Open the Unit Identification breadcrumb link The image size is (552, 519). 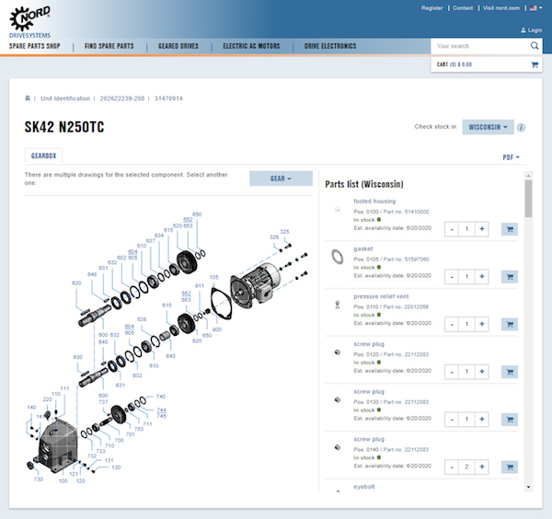tap(65, 98)
